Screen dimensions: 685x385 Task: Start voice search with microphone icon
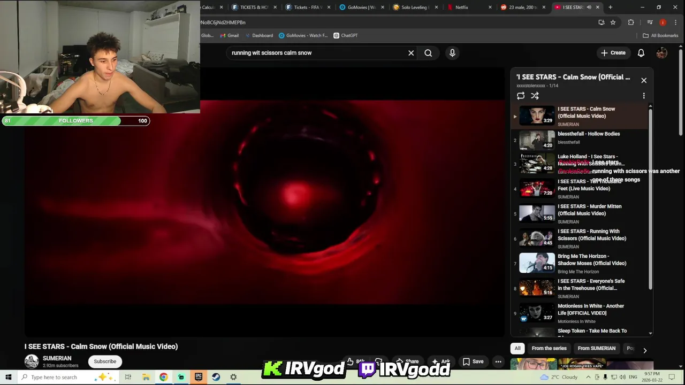click(452, 53)
